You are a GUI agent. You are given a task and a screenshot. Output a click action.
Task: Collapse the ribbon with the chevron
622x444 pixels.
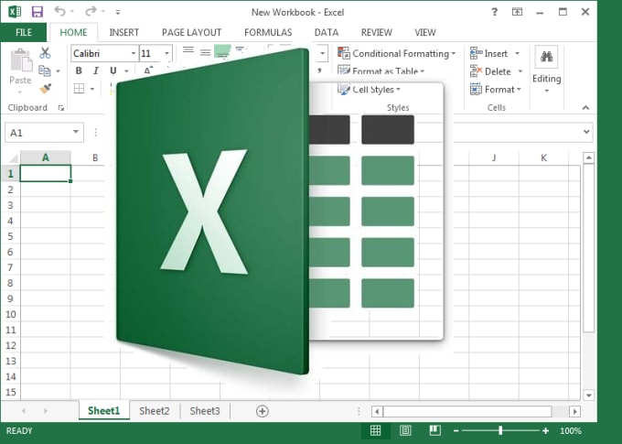[586, 108]
